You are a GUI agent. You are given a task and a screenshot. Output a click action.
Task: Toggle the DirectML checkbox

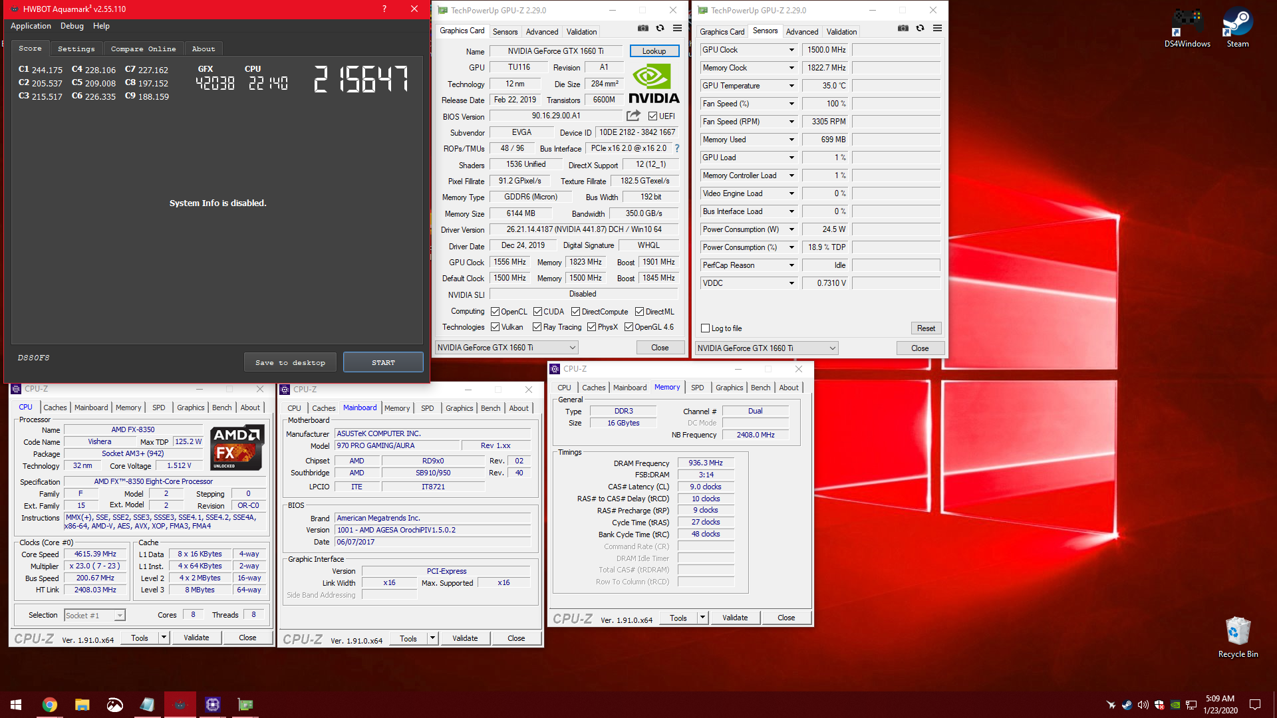click(x=639, y=312)
